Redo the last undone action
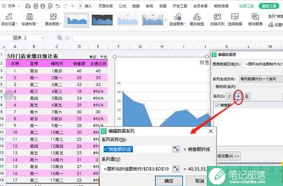The height and width of the screenshot is (186, 283). [x=65, y=6]
